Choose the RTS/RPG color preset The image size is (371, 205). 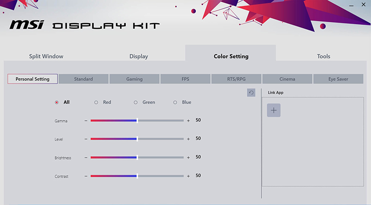click(x=237, y=79)
